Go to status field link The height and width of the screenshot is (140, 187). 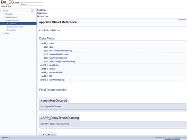click(x=52, y=69)
